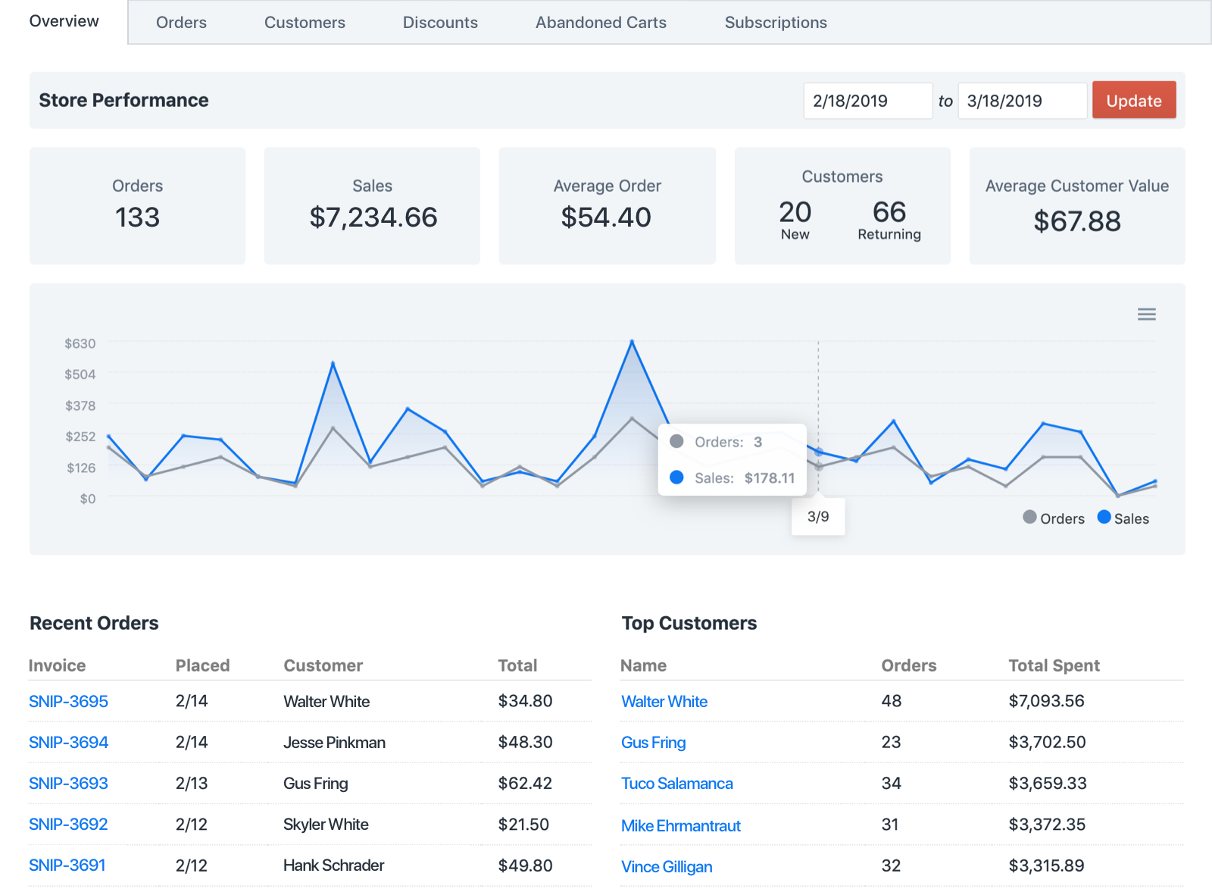Image resolution: width=1212 pixels, height=889 pixels.
Task: View invoice SNIP-3691
Action: click(67, 866)
